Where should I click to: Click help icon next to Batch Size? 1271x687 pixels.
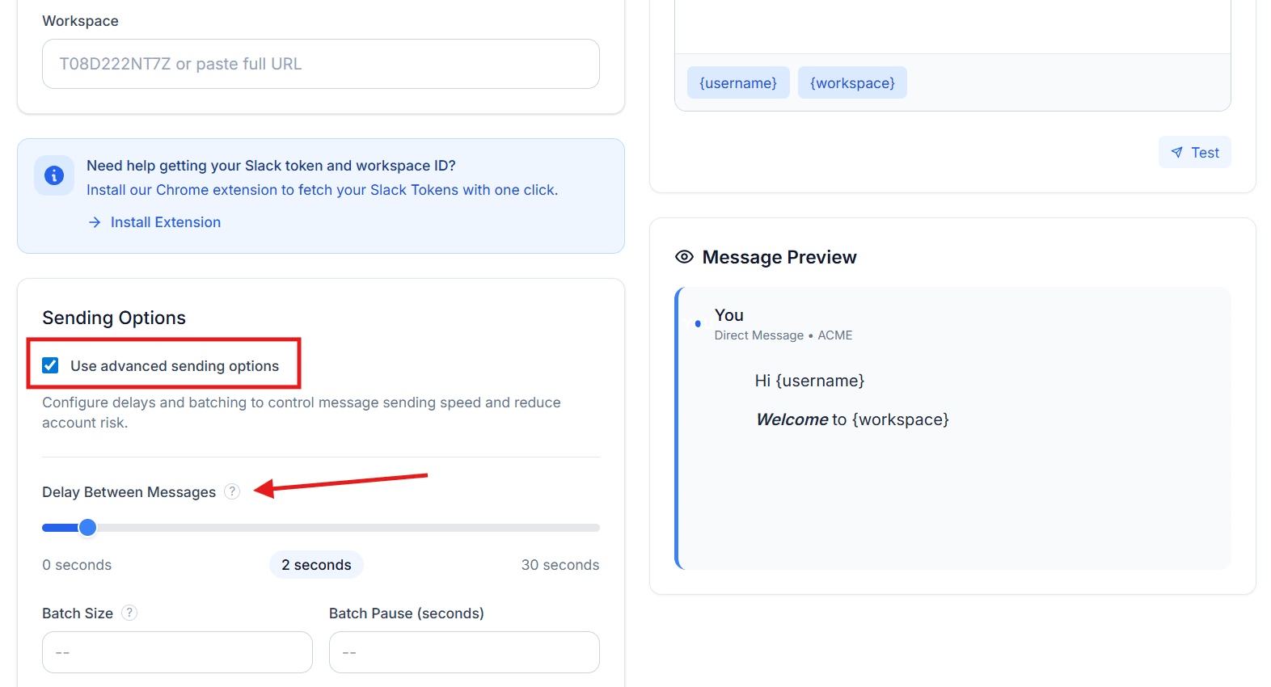pyautogui.click(x=129, y=613)
